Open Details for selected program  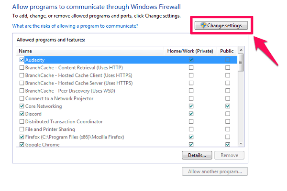point(197,155)
